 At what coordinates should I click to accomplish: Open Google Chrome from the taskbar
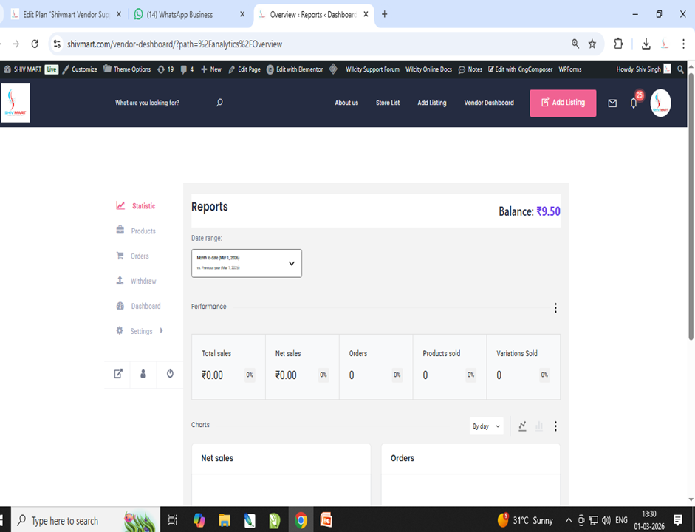point(301,520)
